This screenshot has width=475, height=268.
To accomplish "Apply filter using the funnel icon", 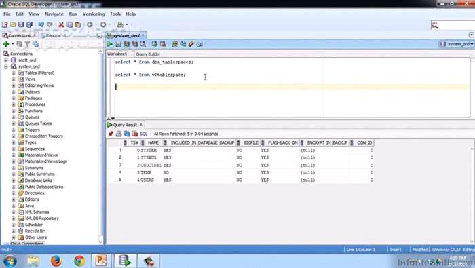I will [27, 44].
